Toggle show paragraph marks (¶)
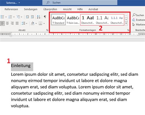Screen dimensions: 145x115 coord(45,17)
